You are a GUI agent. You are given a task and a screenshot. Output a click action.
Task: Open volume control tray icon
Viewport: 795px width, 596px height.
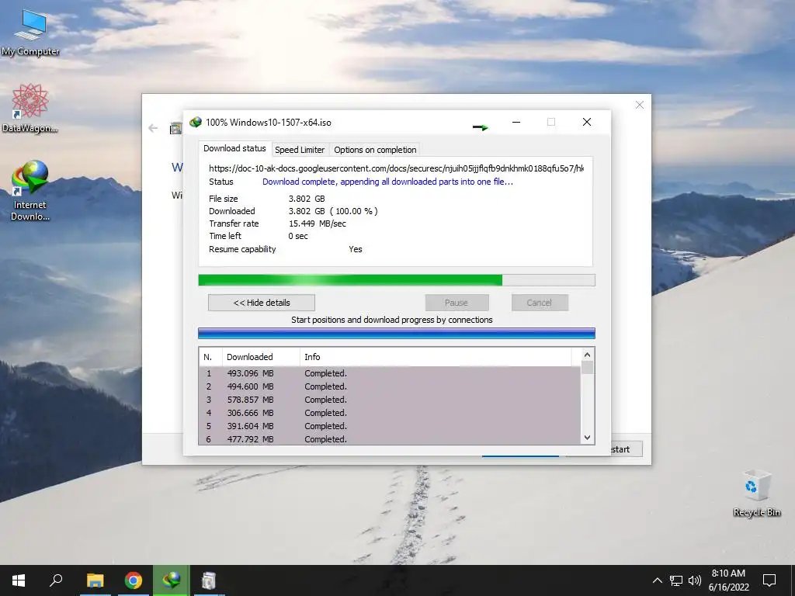tap(695, 580)
